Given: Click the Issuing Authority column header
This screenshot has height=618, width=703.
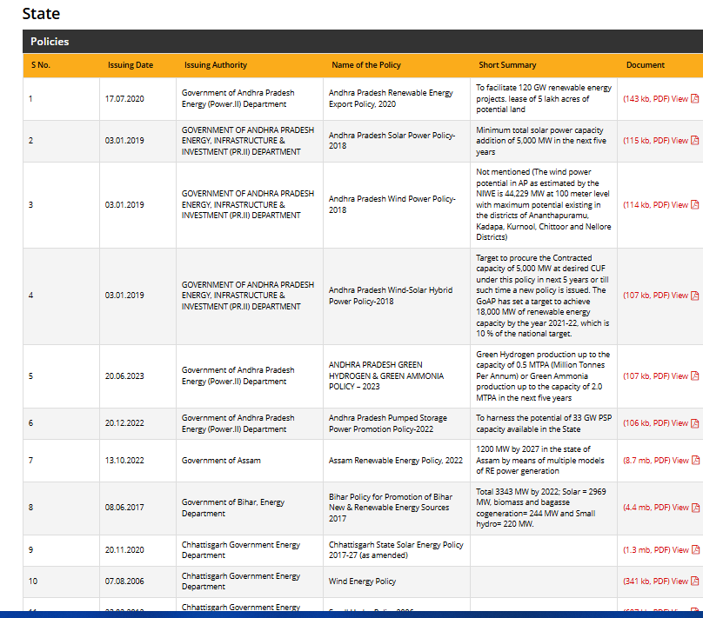Looking at the screenshot, I should [x=216, y=65].
